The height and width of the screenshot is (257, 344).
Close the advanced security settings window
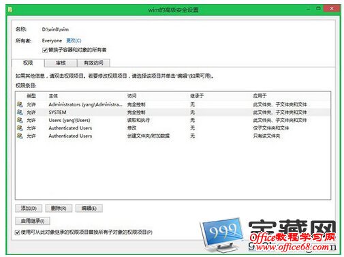(x=332, y=9)
